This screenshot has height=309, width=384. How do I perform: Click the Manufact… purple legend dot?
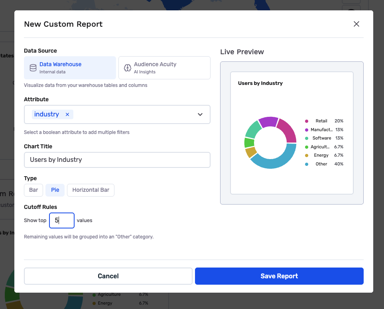pyautogui.click(x=307, y=130)
